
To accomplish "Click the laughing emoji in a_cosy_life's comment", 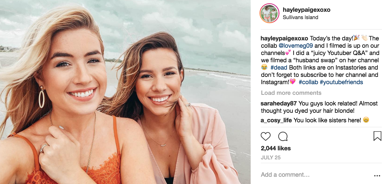I will pyautogui.click(x=366, y=120).
